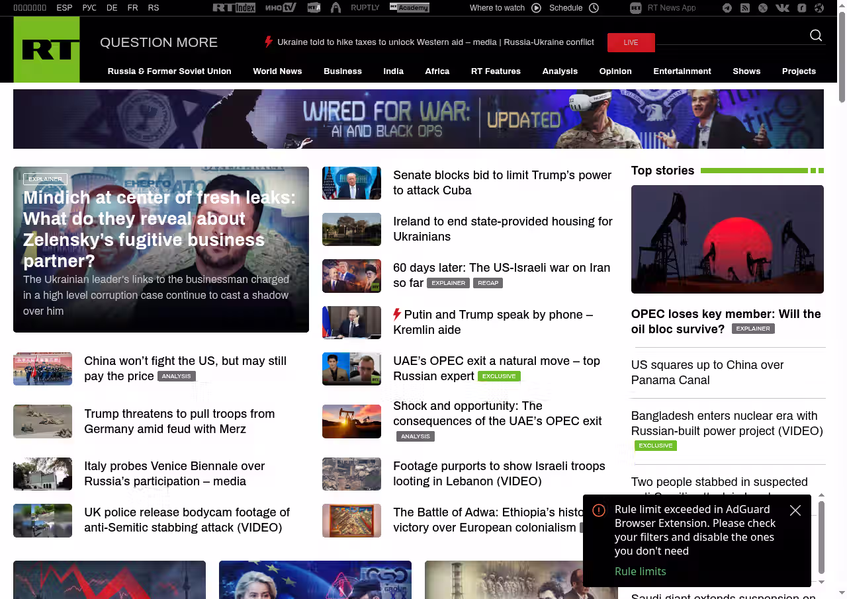The image size is (847, 599).
Task: Open the OPEC oil rigs top story image
Action: 727,239
